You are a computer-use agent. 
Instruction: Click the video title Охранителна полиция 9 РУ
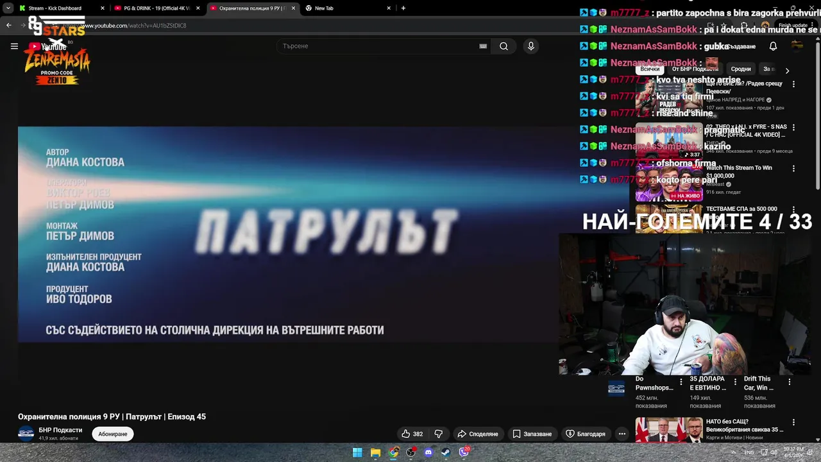(112, 416)
